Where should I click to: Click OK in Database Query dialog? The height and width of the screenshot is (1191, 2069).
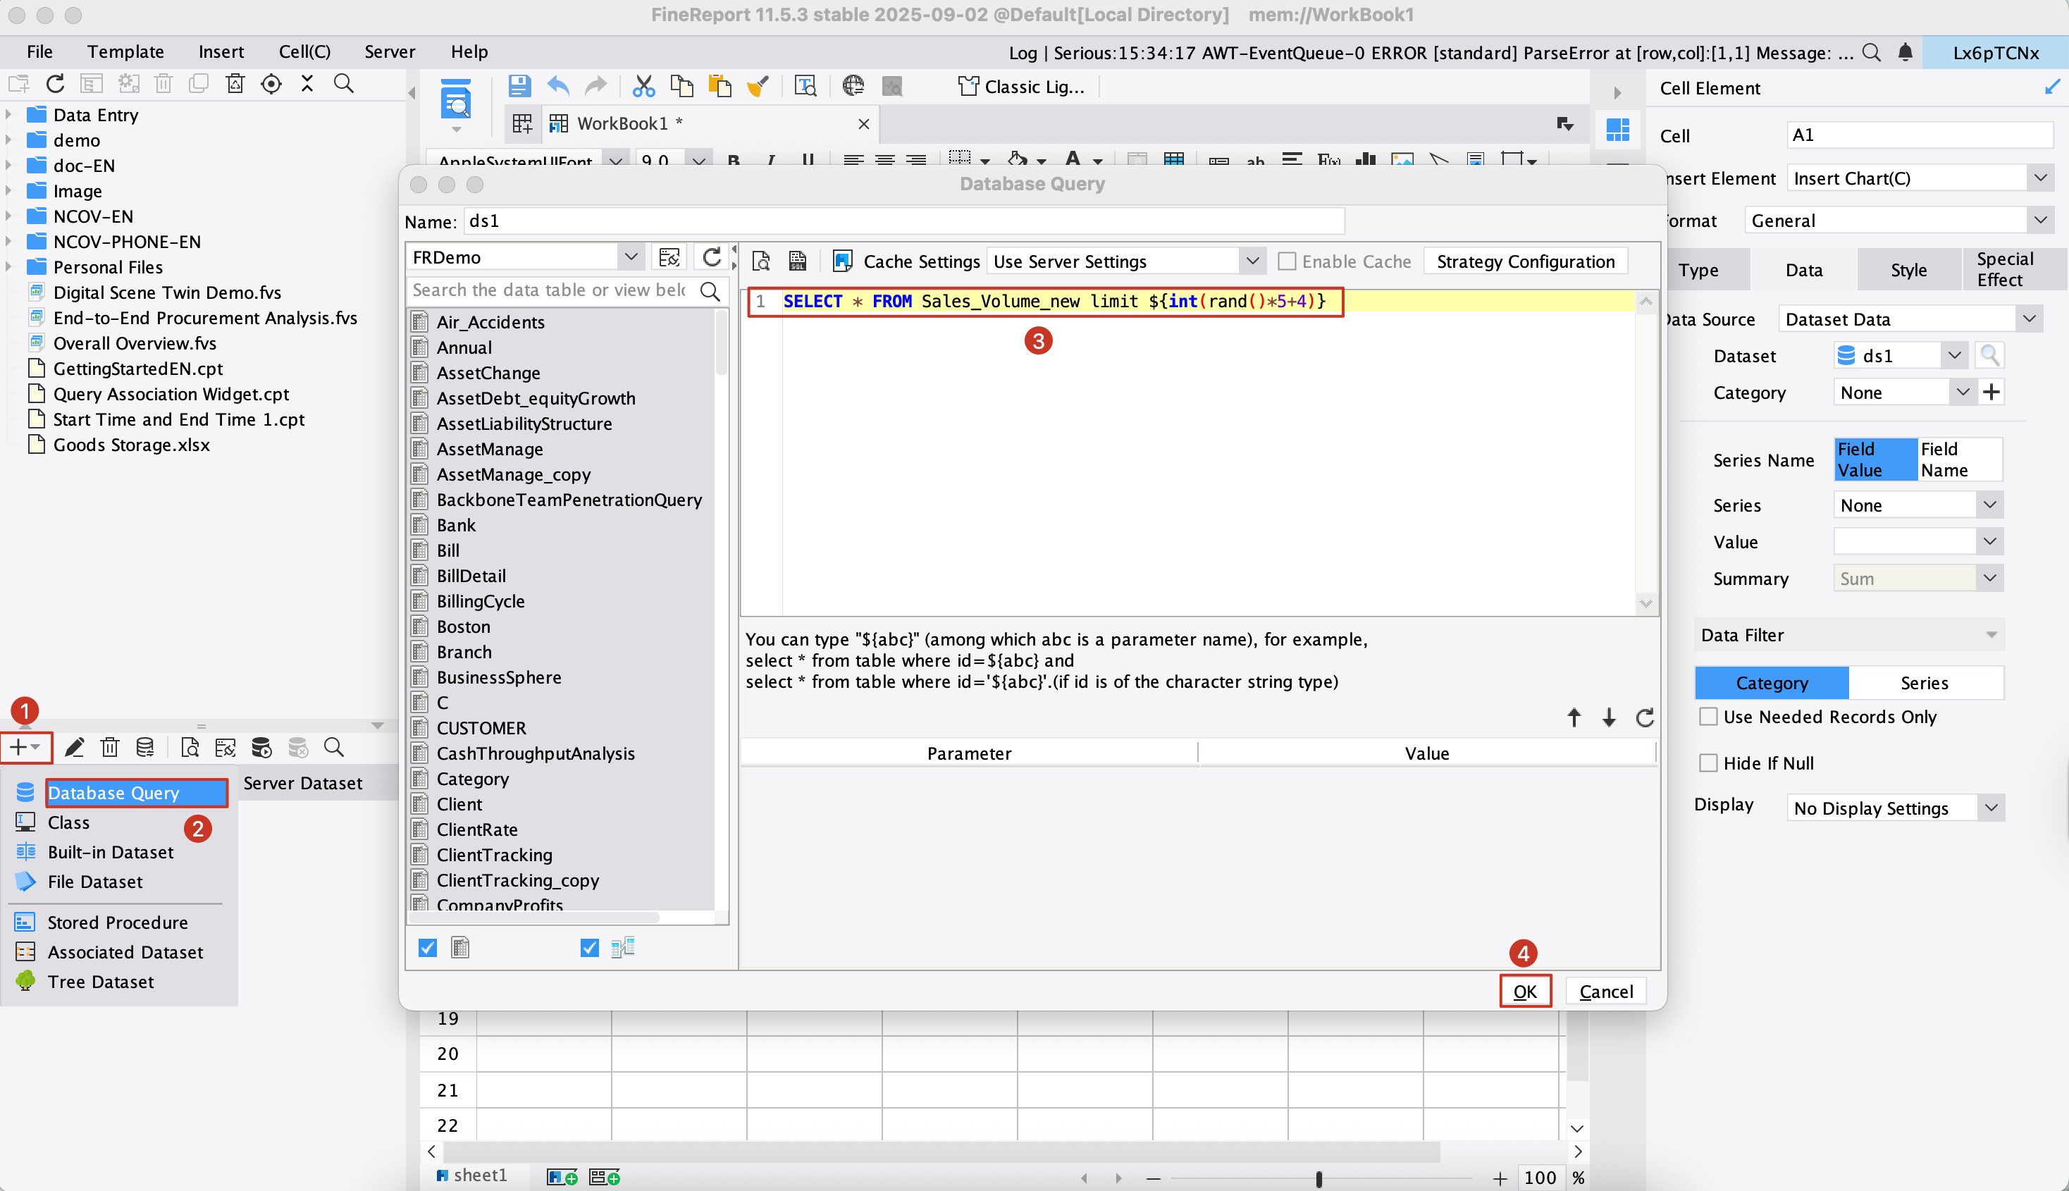(1524, 991)
